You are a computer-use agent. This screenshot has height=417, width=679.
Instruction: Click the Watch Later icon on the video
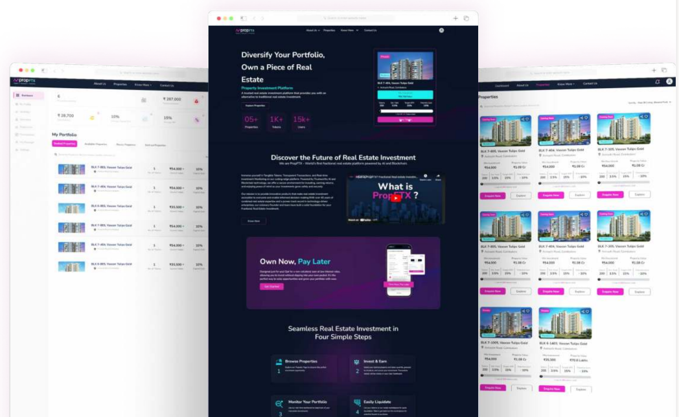coord(425,177)
